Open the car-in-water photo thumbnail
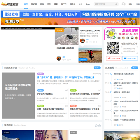Image resolution: width=140 pixels, height=140 pixels. click(66, 36)
